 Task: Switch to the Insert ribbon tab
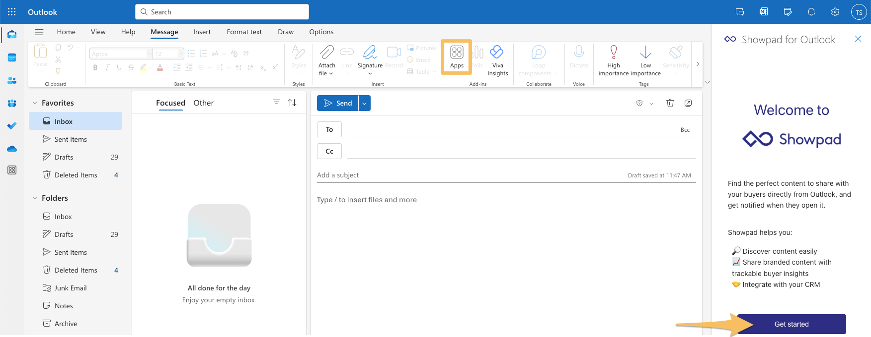coord(202,32)
